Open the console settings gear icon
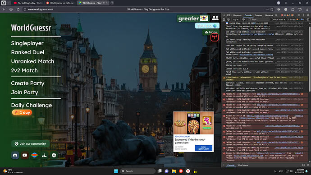 308,19
